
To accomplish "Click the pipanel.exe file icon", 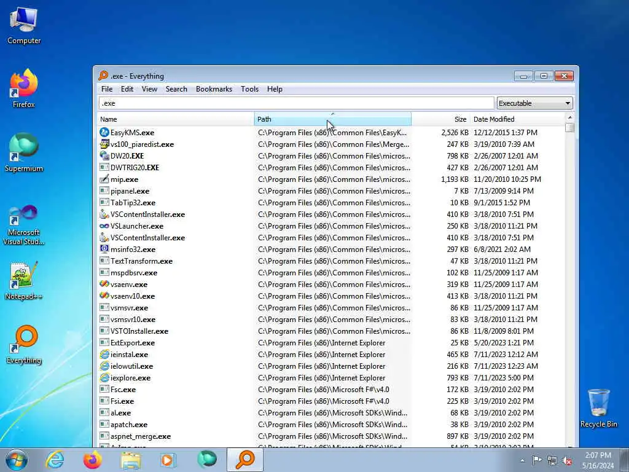I will coord(104,191).
